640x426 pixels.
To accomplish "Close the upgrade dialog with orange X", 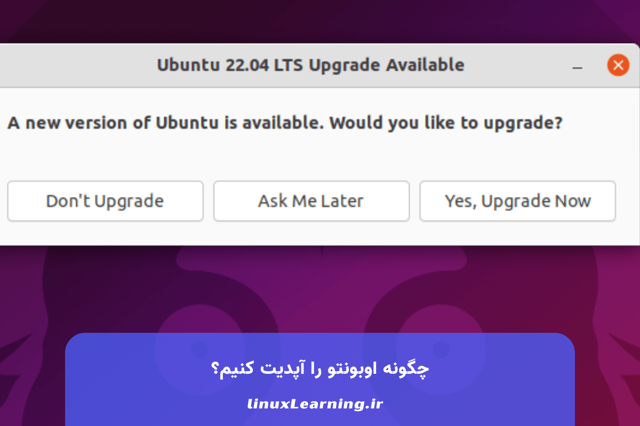I will 618,65.
